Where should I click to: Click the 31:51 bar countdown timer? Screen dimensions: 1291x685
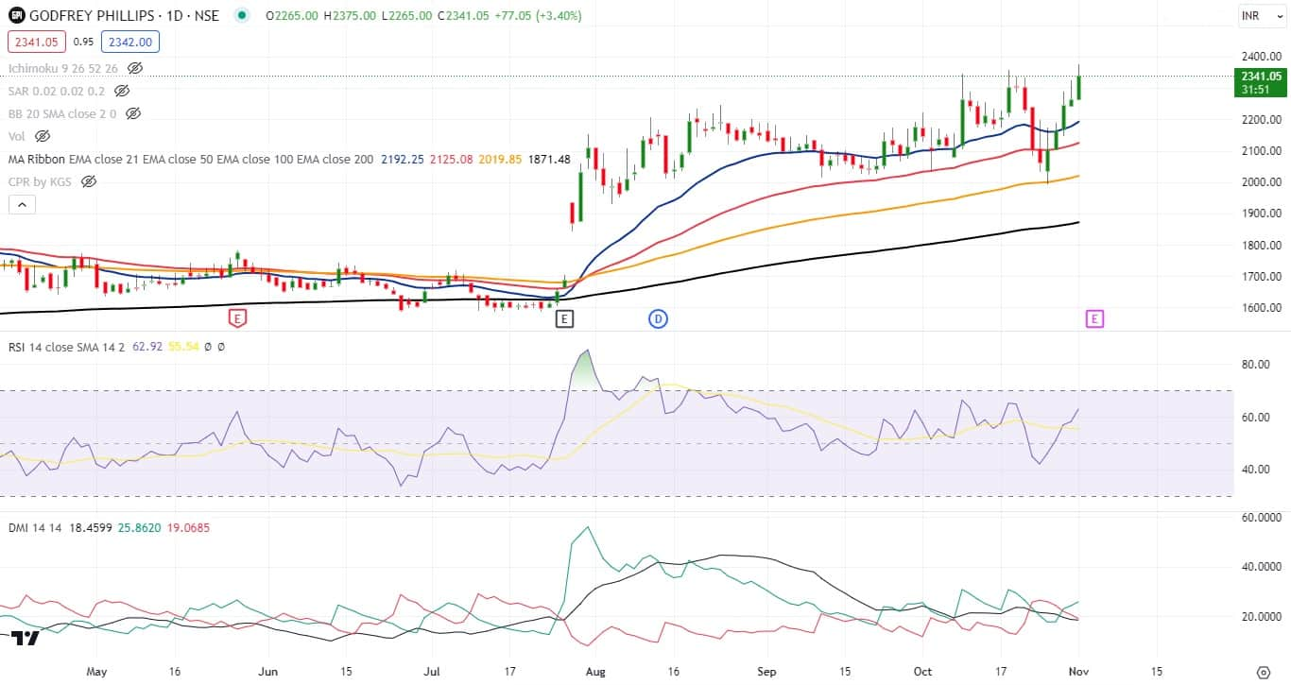click(x=1255, y=90)
